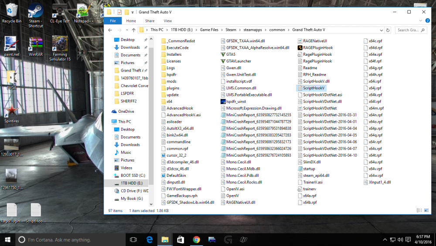The image size is (436, 246).
Task: Select the x64w.rpf file
Action: click(x=374, y=175)
